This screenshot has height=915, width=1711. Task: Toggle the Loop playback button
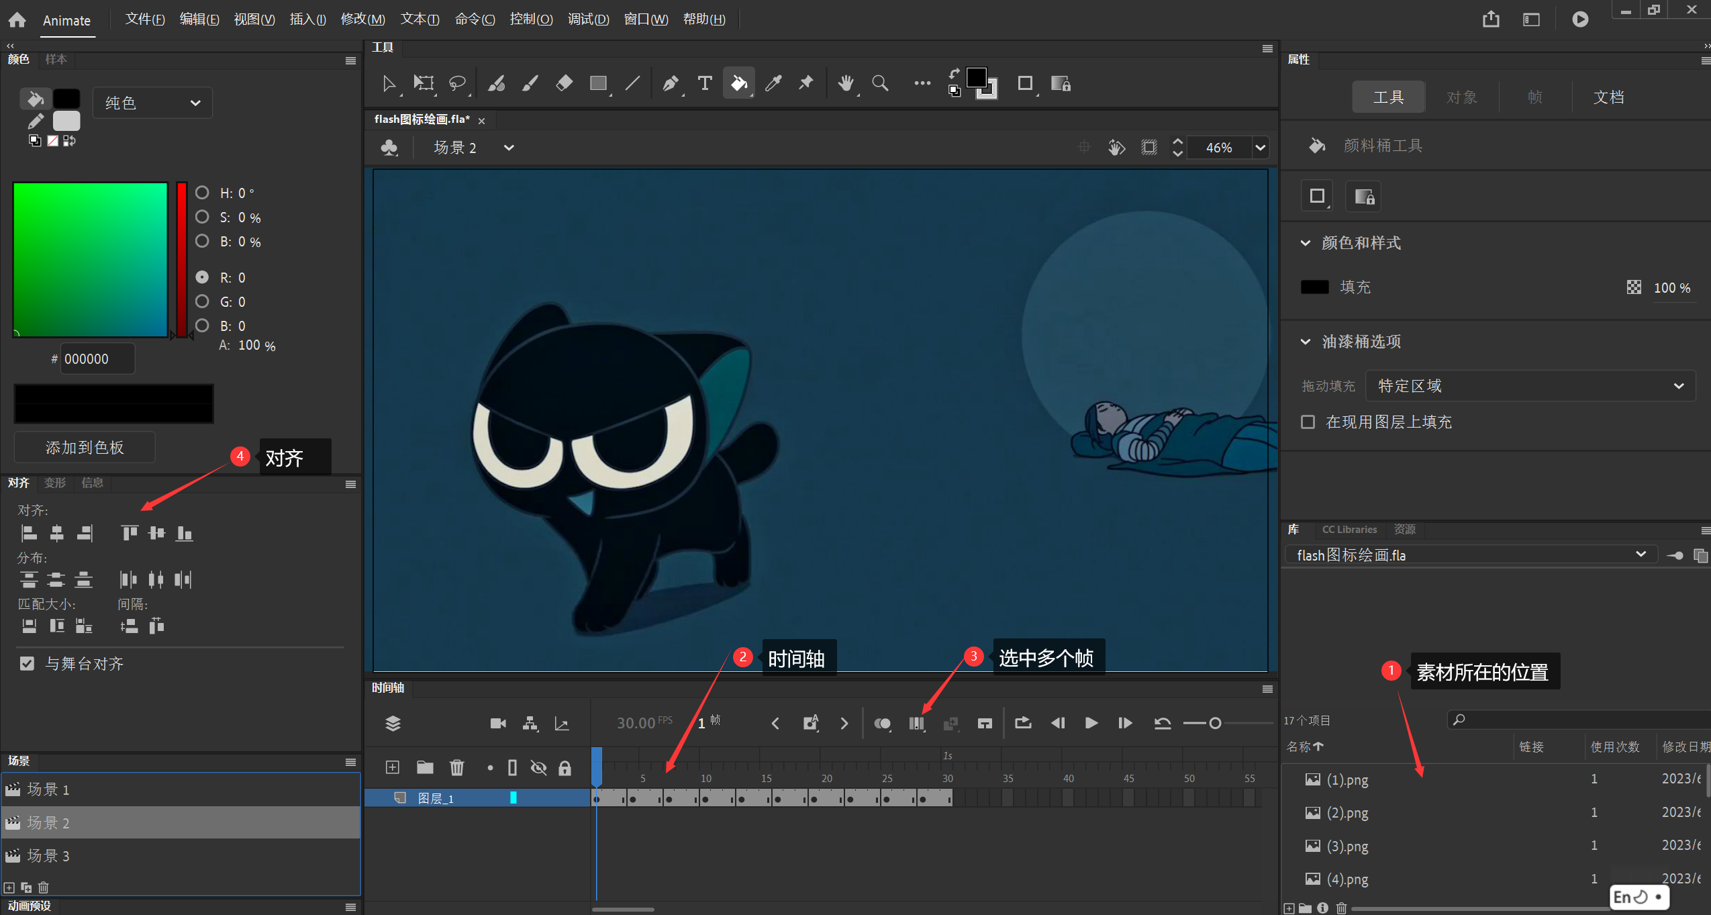1022,723
